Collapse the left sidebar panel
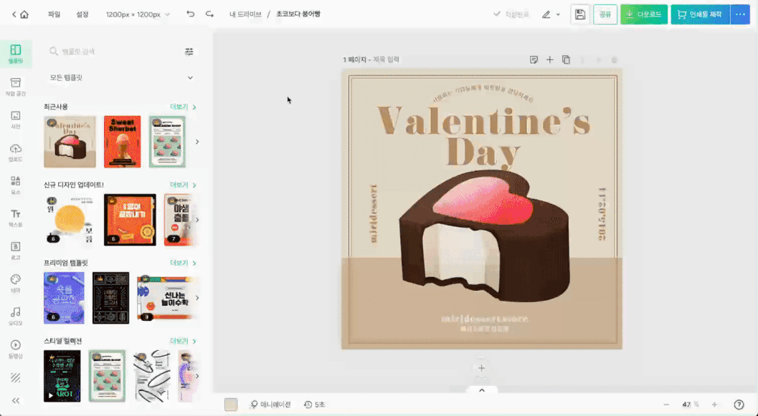Image resolution: width=758 pixels, height=416 pixels. pos(15,400)
